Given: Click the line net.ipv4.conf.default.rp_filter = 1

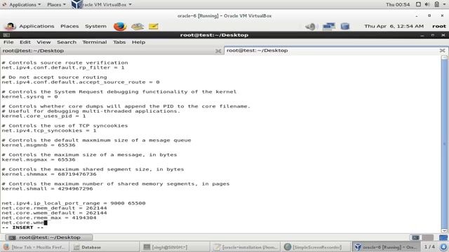Looking at the screenshot, I should click(63, 68).
